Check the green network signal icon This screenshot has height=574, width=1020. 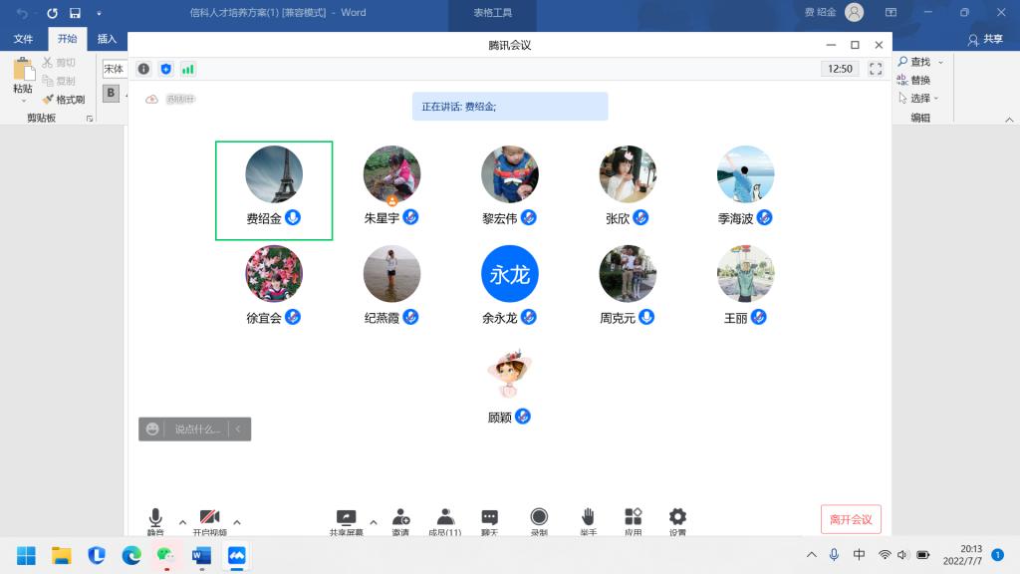pyautogui.click(x=187, y=69)
